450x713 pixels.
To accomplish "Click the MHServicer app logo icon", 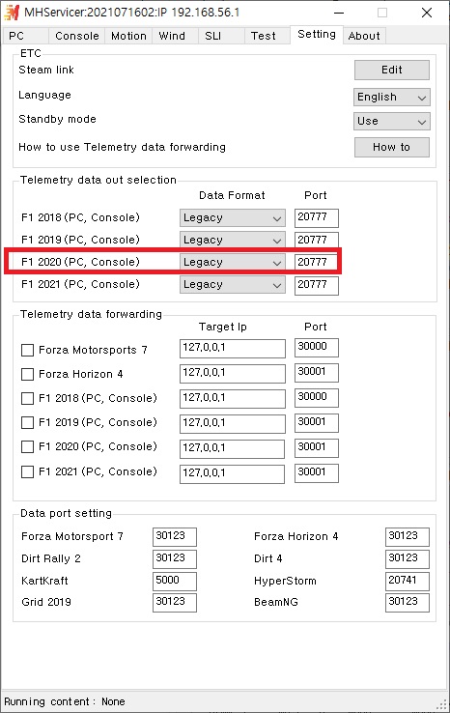I will point(12,13).
